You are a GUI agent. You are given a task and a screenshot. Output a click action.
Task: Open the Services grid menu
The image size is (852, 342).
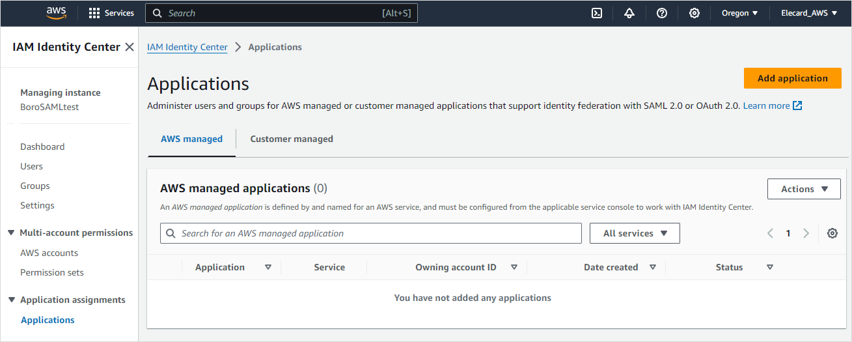pos(111,13)
